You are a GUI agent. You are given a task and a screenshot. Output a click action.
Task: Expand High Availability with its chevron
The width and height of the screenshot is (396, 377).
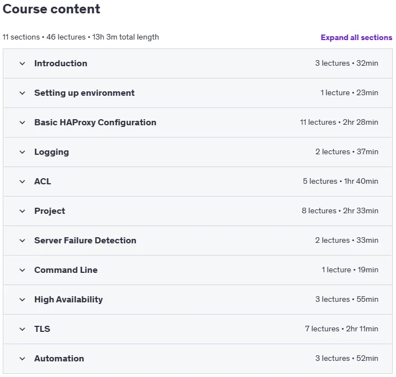[22, 300]
